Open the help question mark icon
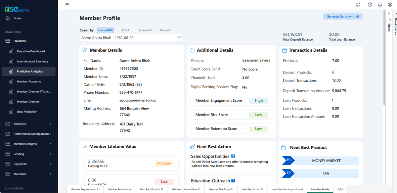 370,5
